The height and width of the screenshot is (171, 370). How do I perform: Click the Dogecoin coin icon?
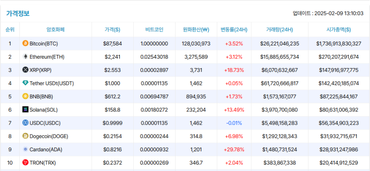[25, 136]
